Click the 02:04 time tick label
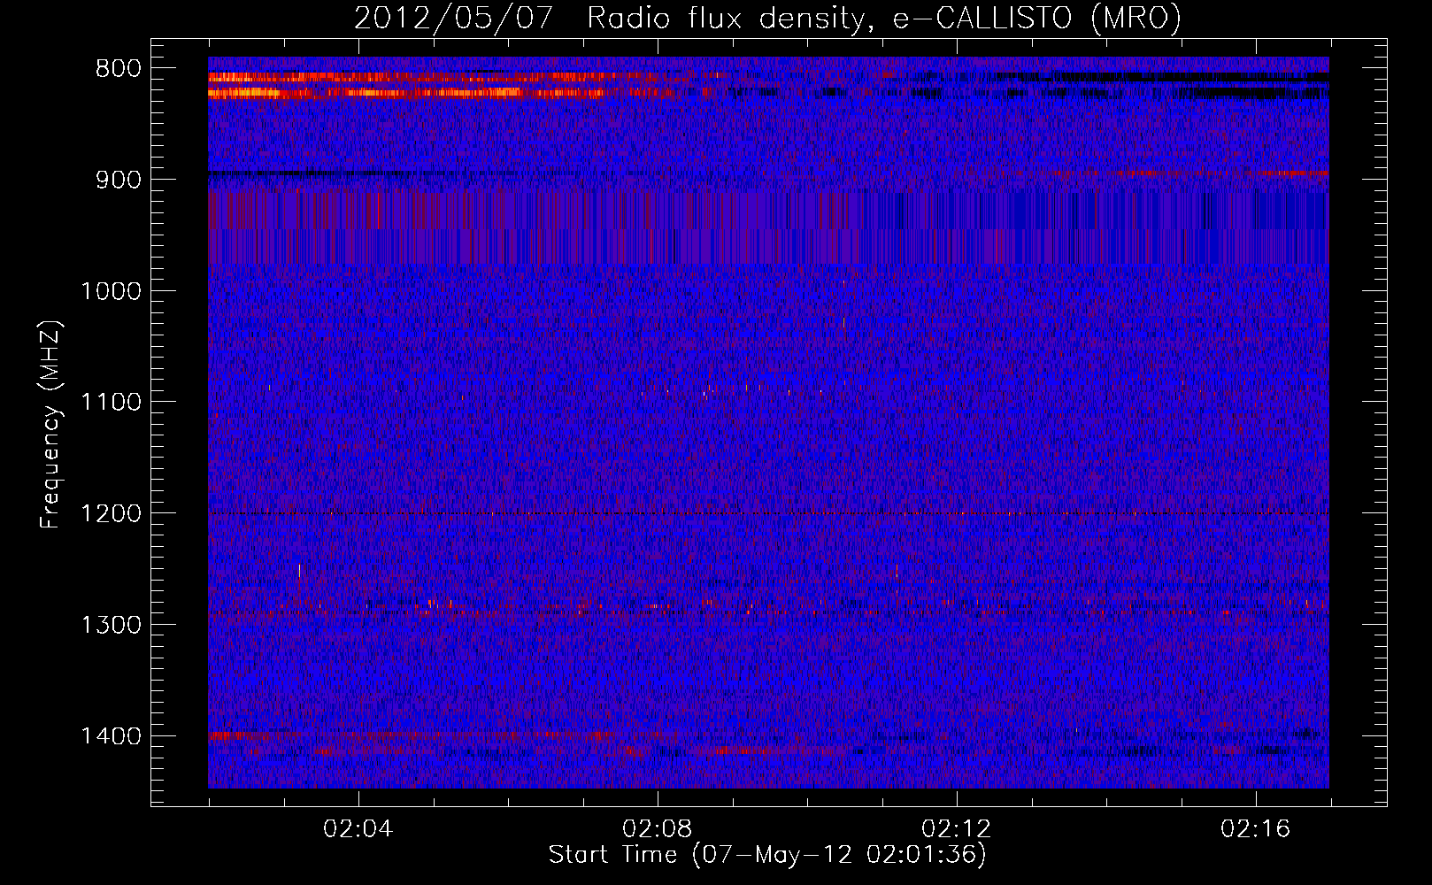 [358, 829]
